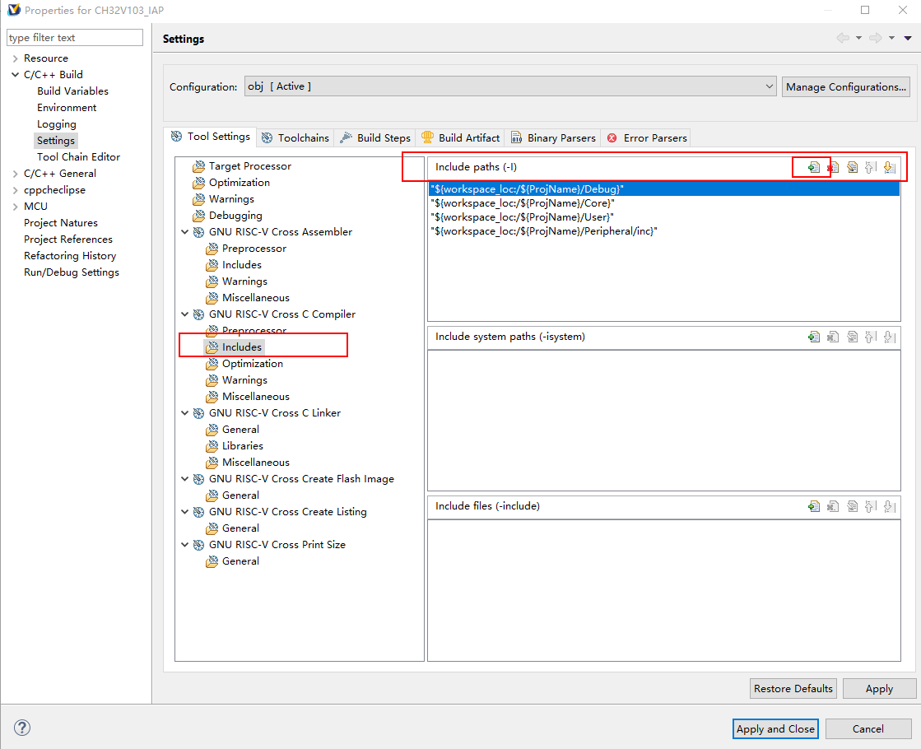
Task: Click Add icon for Include files (-include)
Action: click(x=813, y=506)
